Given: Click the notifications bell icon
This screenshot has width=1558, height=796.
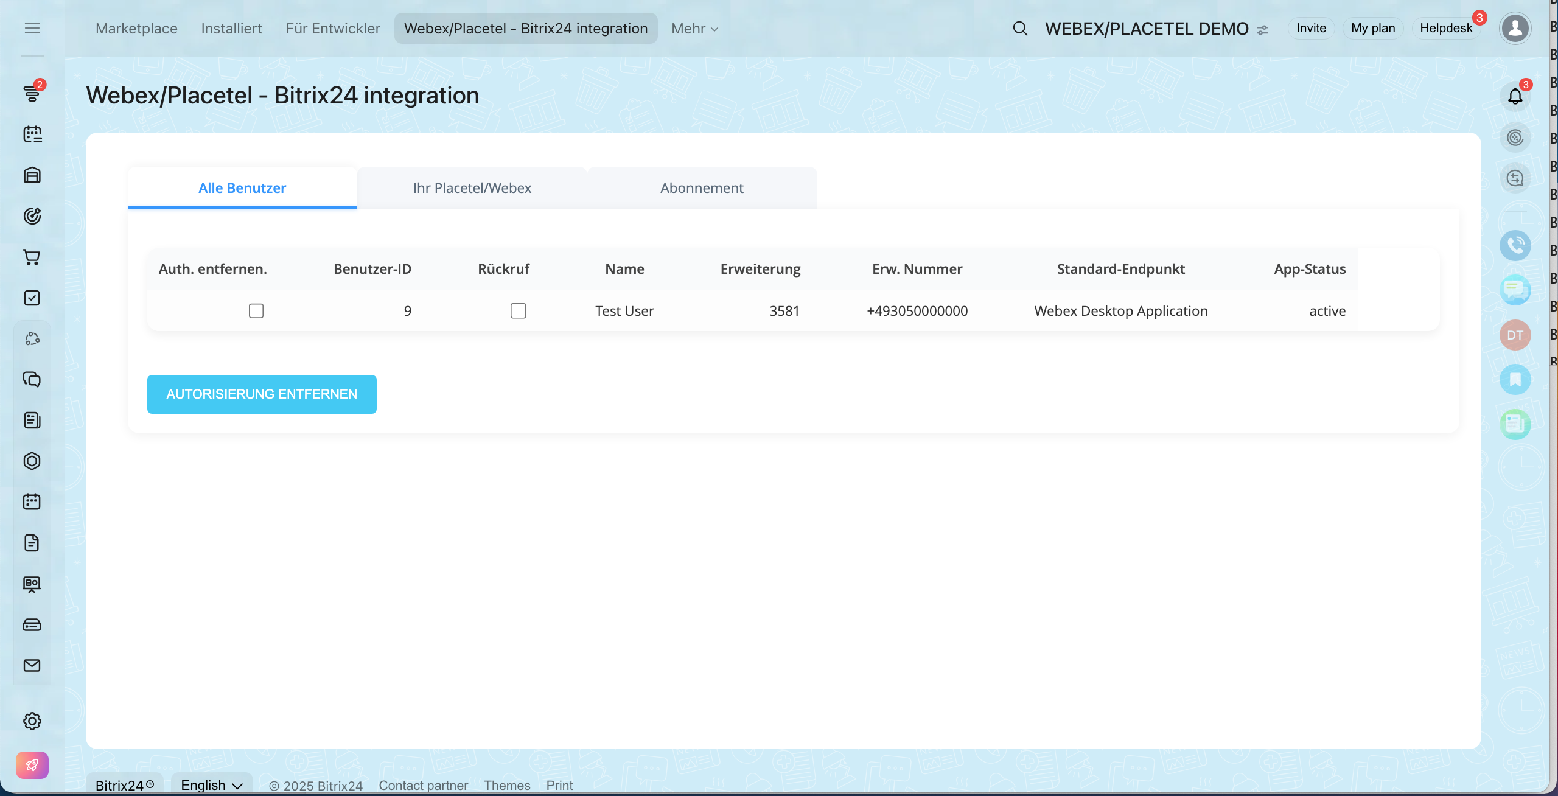Looking at the screenshot, I should tap(1515, 96).
